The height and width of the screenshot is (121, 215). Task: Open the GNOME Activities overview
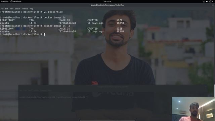[x=5, y=1]
